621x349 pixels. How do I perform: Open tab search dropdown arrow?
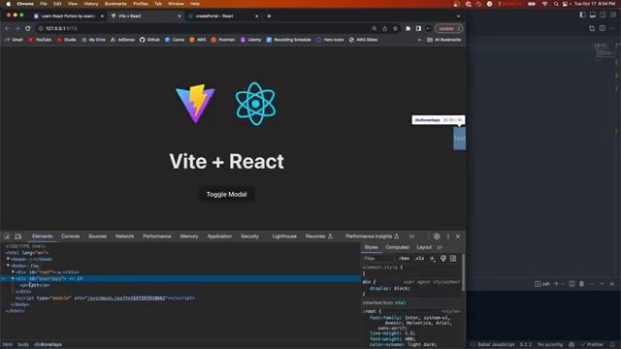pos(458,16)
